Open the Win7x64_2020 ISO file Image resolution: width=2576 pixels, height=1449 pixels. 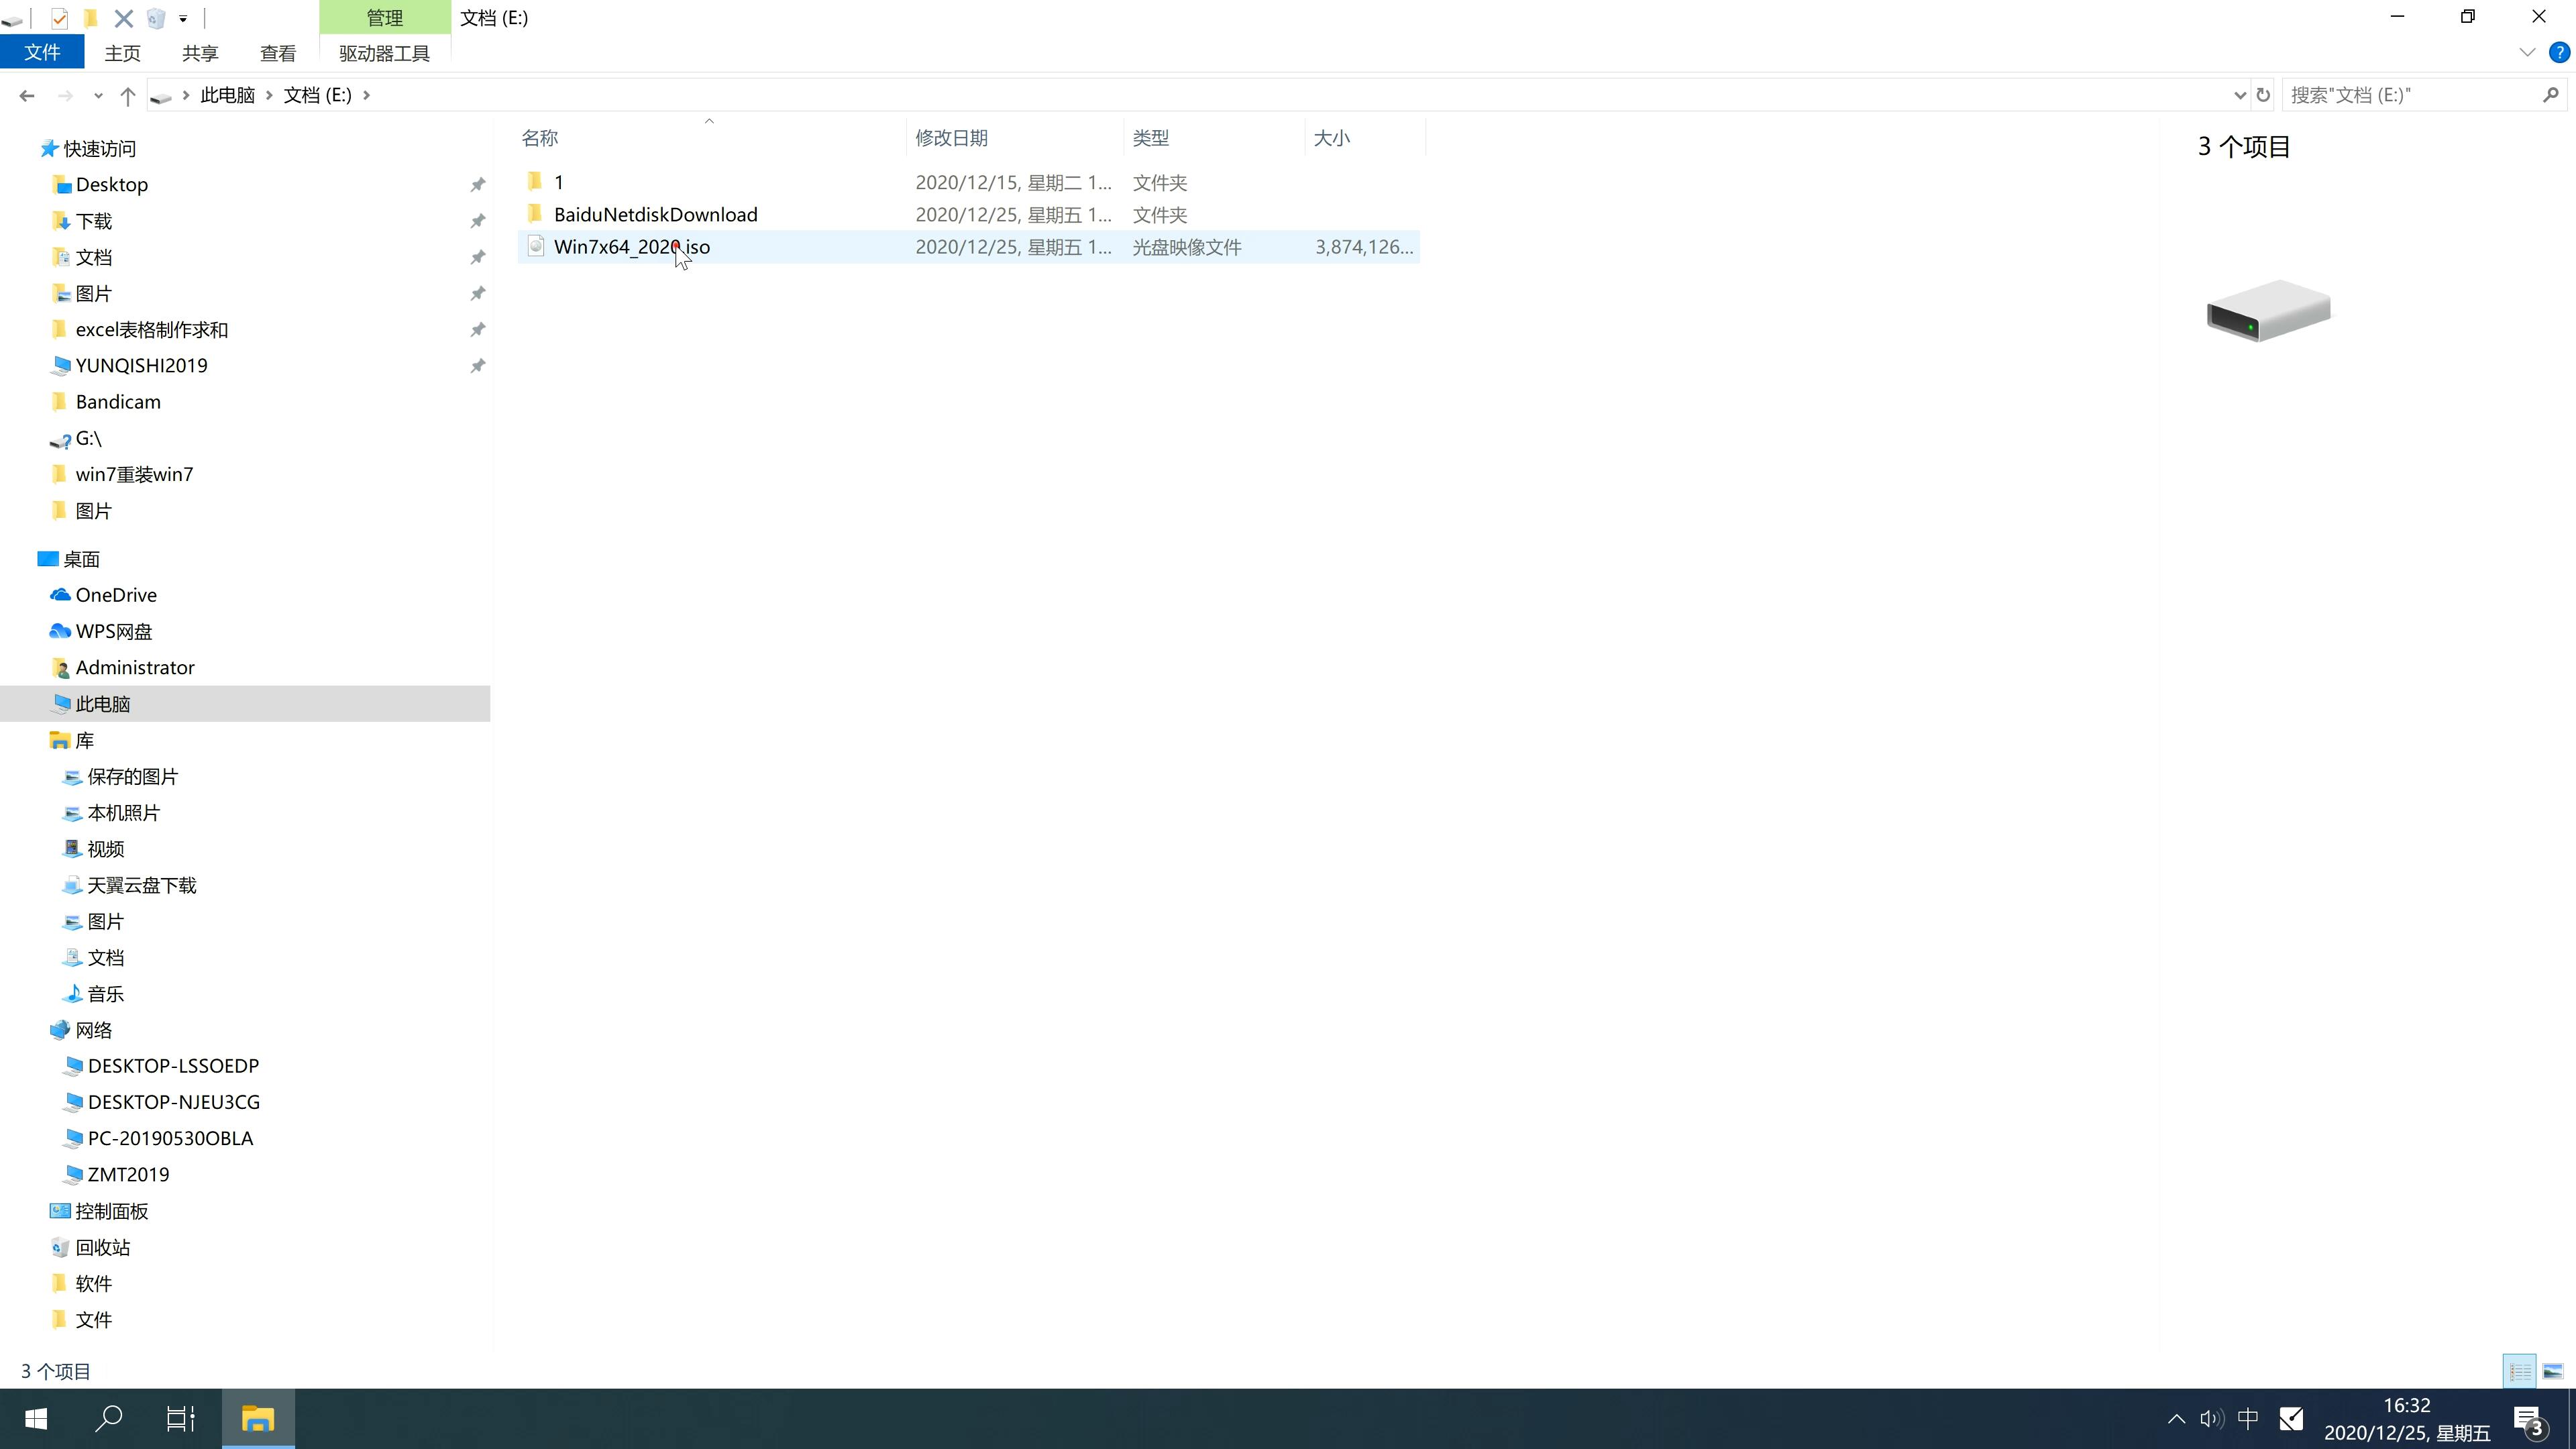coord(632,246)
